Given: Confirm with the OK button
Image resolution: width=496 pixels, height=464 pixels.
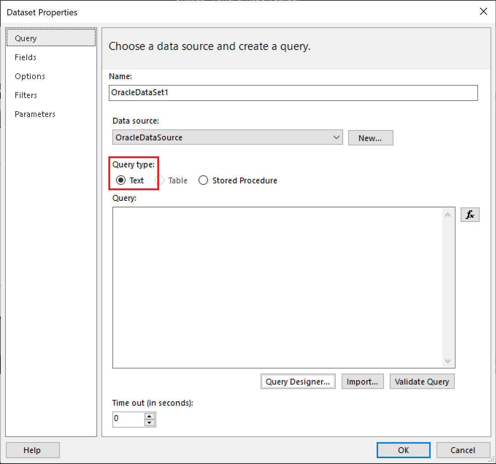Looking at the screenshot, I should coord(403,450).
